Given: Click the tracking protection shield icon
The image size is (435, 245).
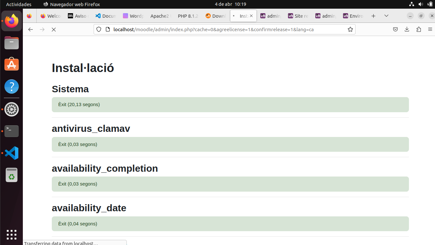Looking at the screenshot, I should click(x=99, y=29).
